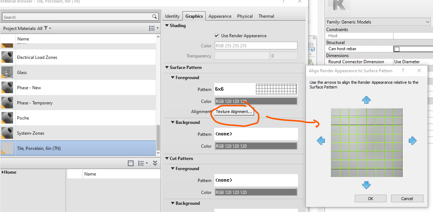Click the double-chevron expand materials icon
Image resolution: width=433 pixels, height=212 pixels.
[x=155, y=163]
